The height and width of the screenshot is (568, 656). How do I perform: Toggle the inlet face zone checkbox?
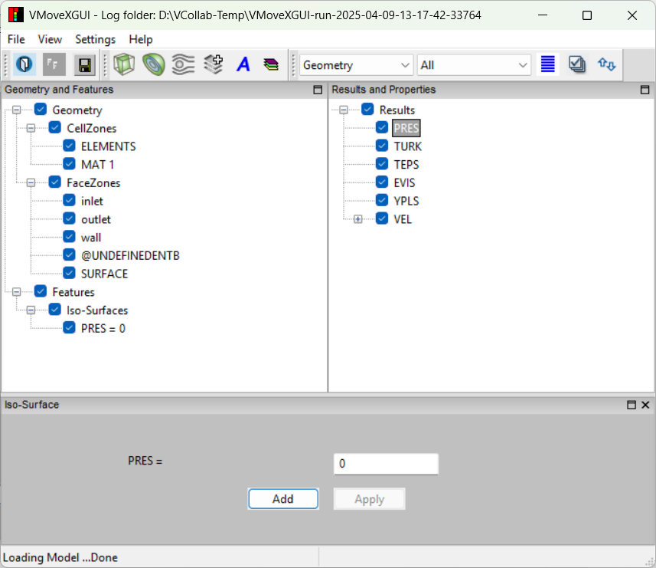tap(69, 200)
